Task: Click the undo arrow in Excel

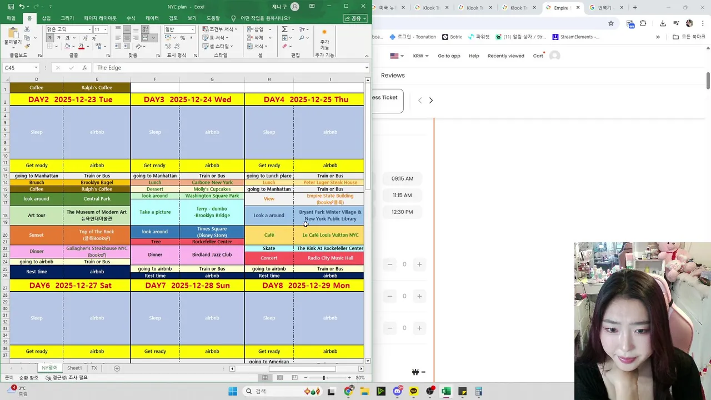Action: (x=22, y=7)
